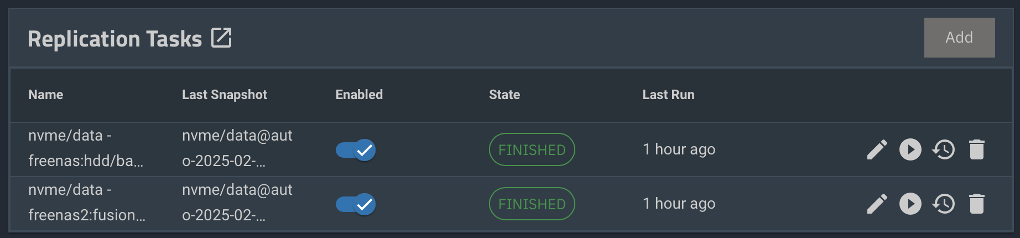The width and height of the screenshot is (1020, 238).
Task: Open the Replication Tasks title link
Action: click(115, 39)
